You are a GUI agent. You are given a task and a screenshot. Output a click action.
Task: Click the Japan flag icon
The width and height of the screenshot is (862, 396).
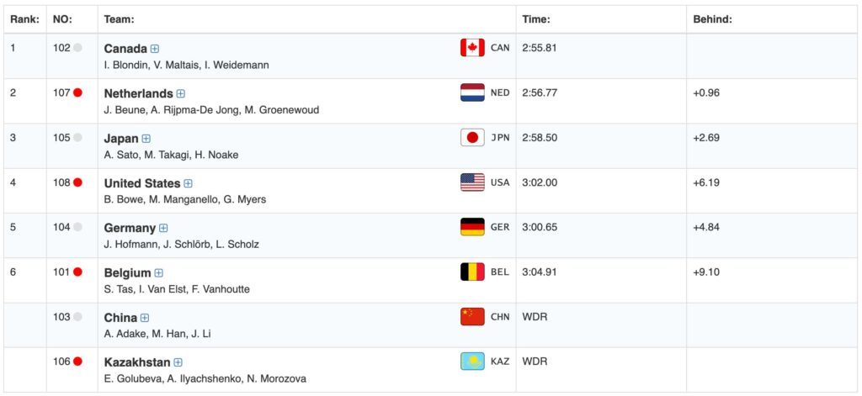tap(472, 138)
